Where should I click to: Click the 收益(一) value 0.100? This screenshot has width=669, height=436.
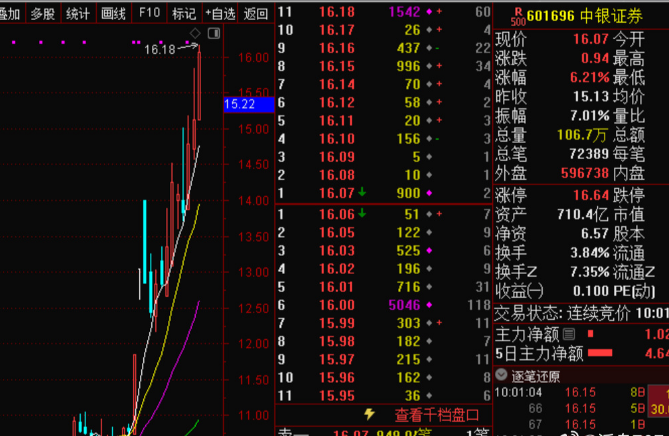591,291
